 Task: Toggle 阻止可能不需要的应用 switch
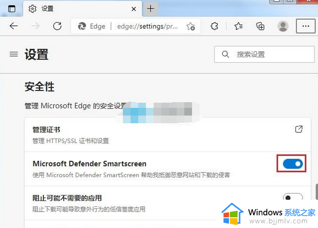click(292, 198)
